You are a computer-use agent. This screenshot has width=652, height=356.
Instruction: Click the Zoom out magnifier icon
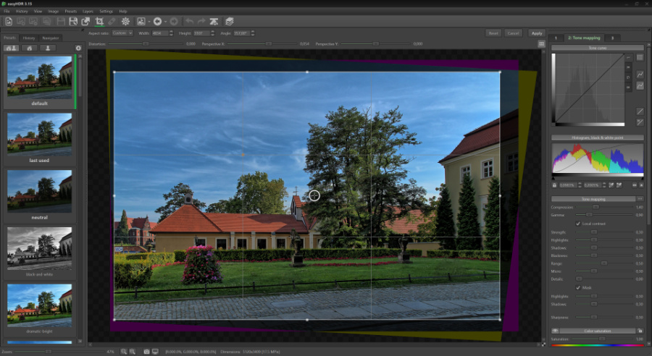click(133, 352)
